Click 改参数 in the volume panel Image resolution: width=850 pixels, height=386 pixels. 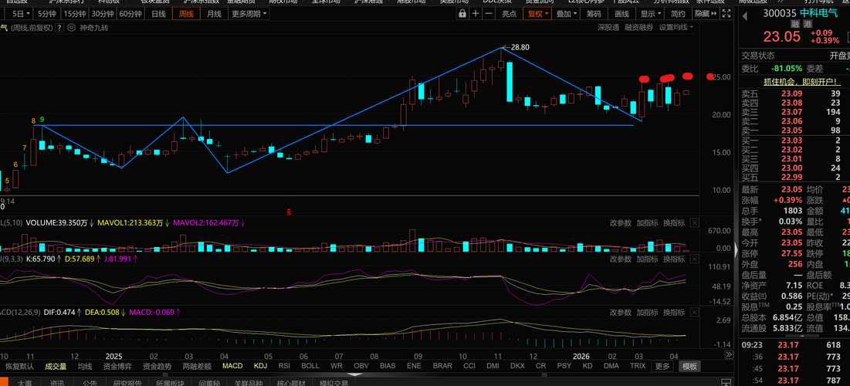620,223
